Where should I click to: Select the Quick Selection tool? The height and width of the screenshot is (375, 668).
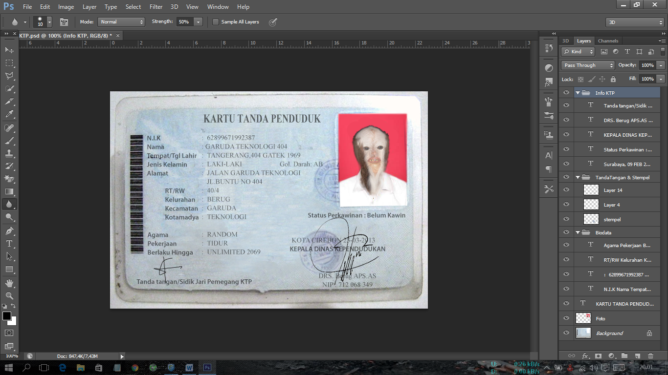point(9,89)
